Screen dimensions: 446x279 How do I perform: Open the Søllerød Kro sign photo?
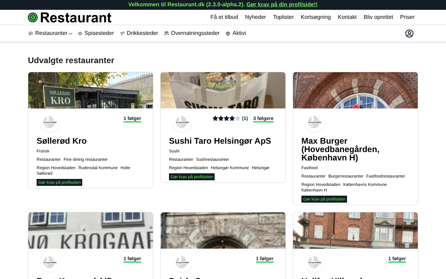91,90
